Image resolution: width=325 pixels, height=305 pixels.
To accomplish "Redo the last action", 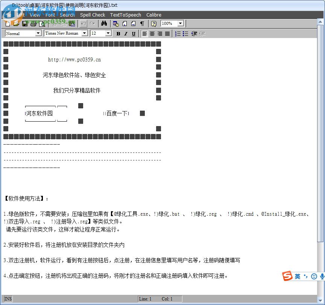I will pos(92,24).
